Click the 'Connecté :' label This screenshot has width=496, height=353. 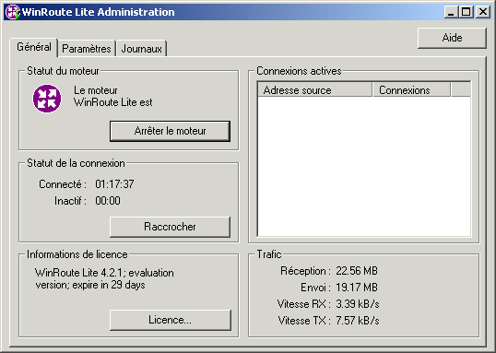coord(63,184)
